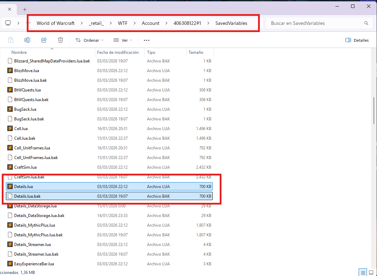Select Cell_UnitFrames.lua.bak file name

point(36,158)
